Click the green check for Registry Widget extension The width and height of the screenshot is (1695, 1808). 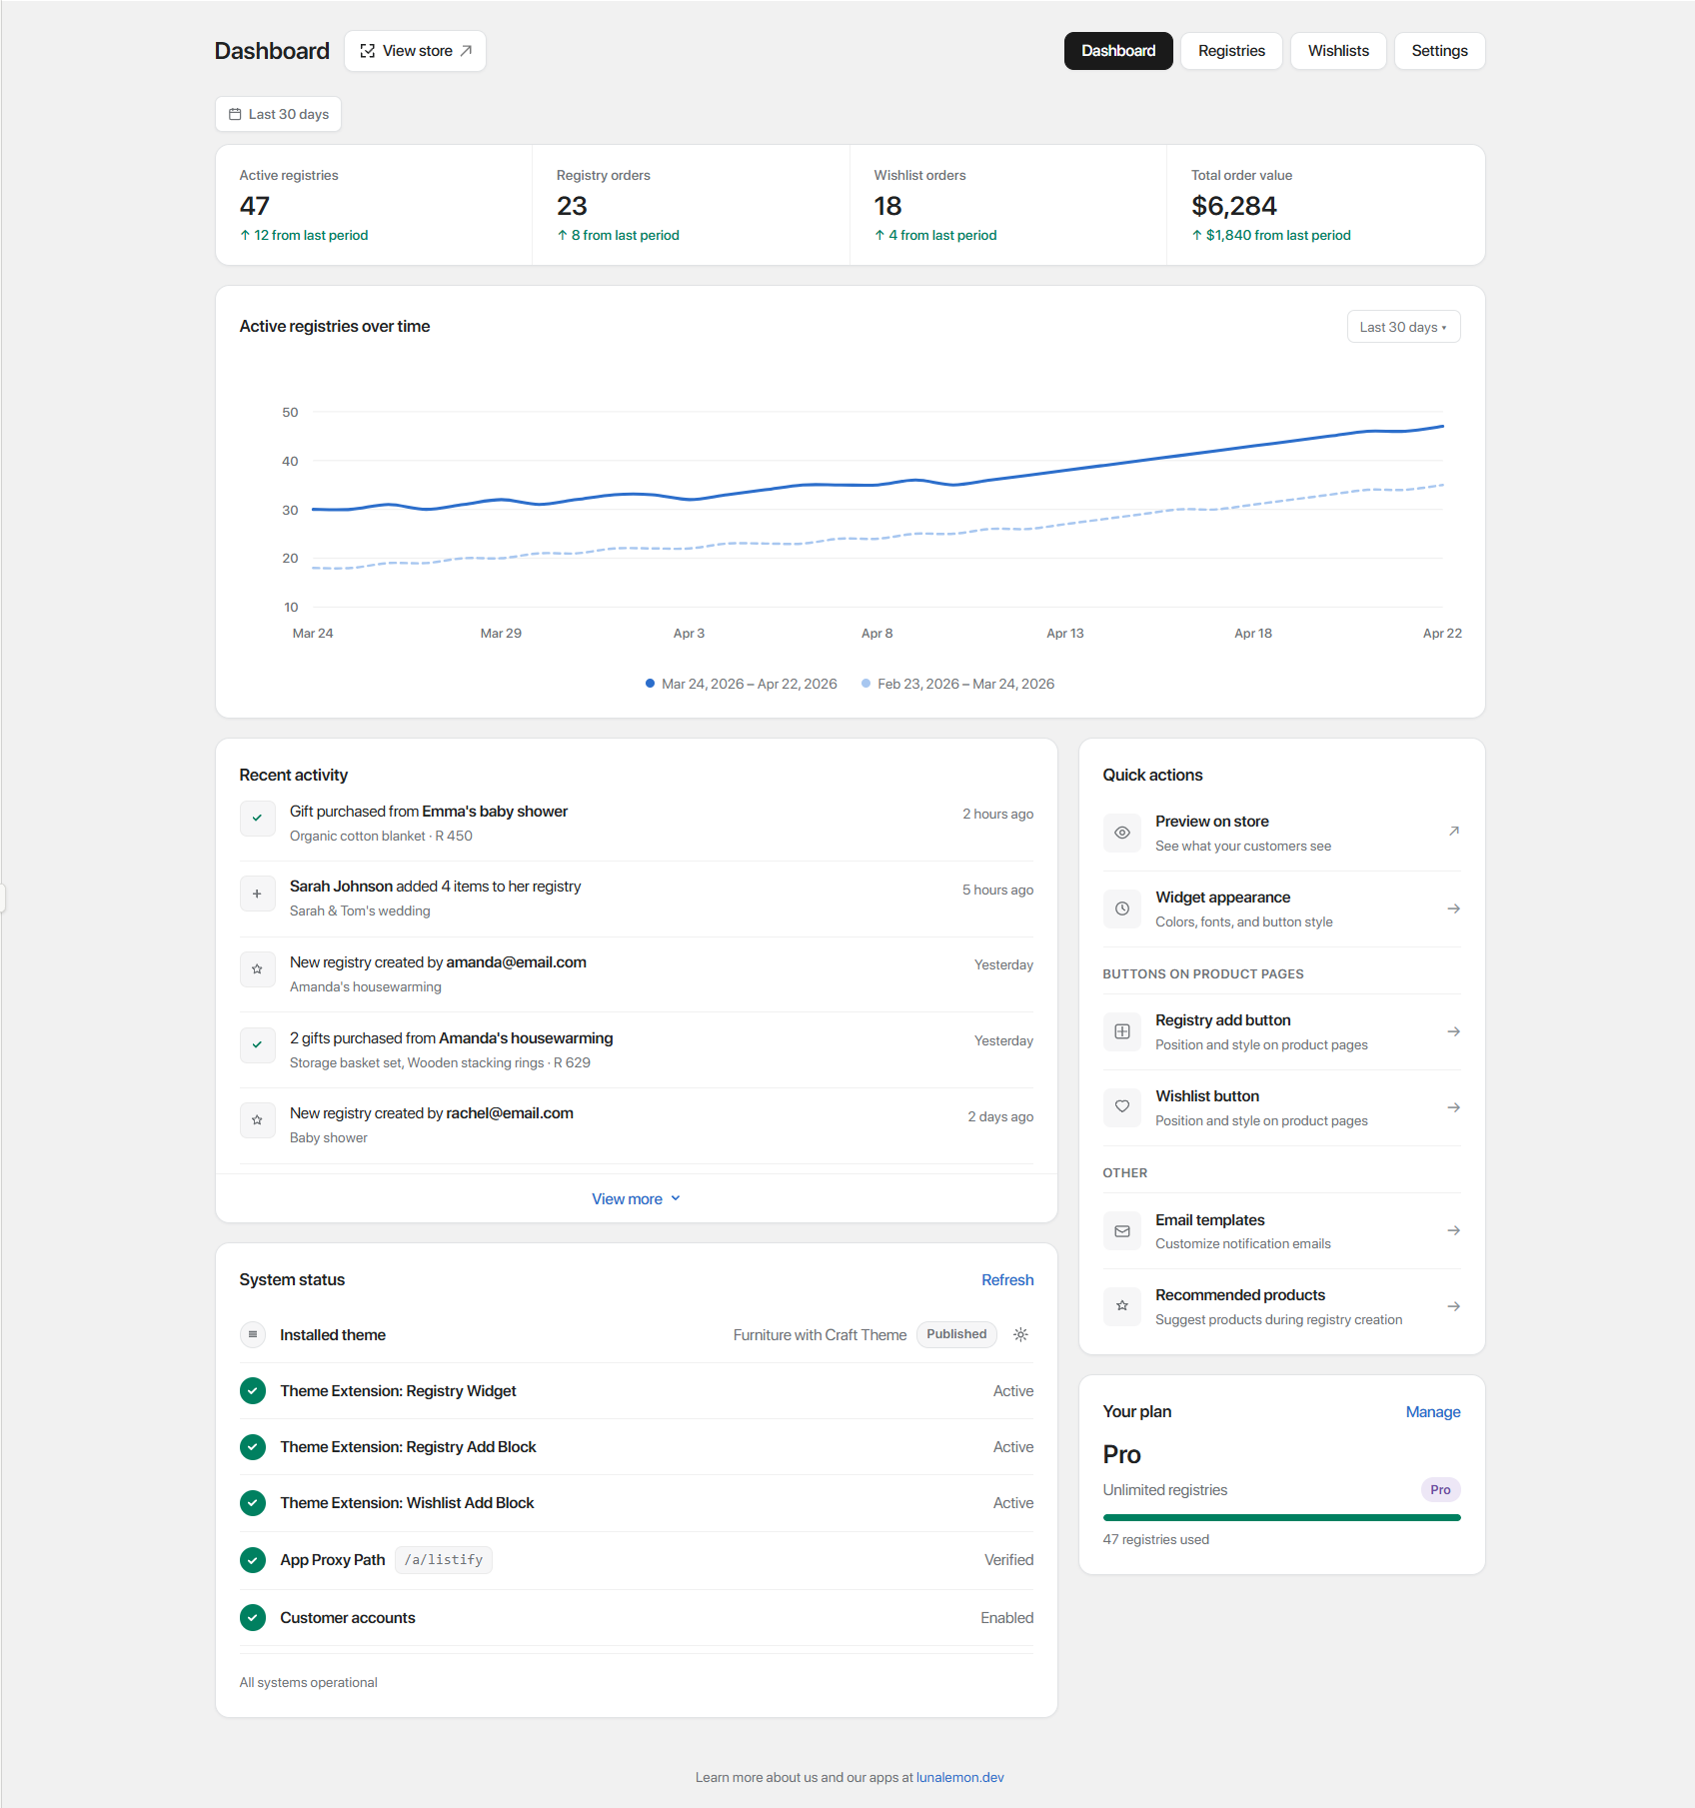pos(253,1391)
